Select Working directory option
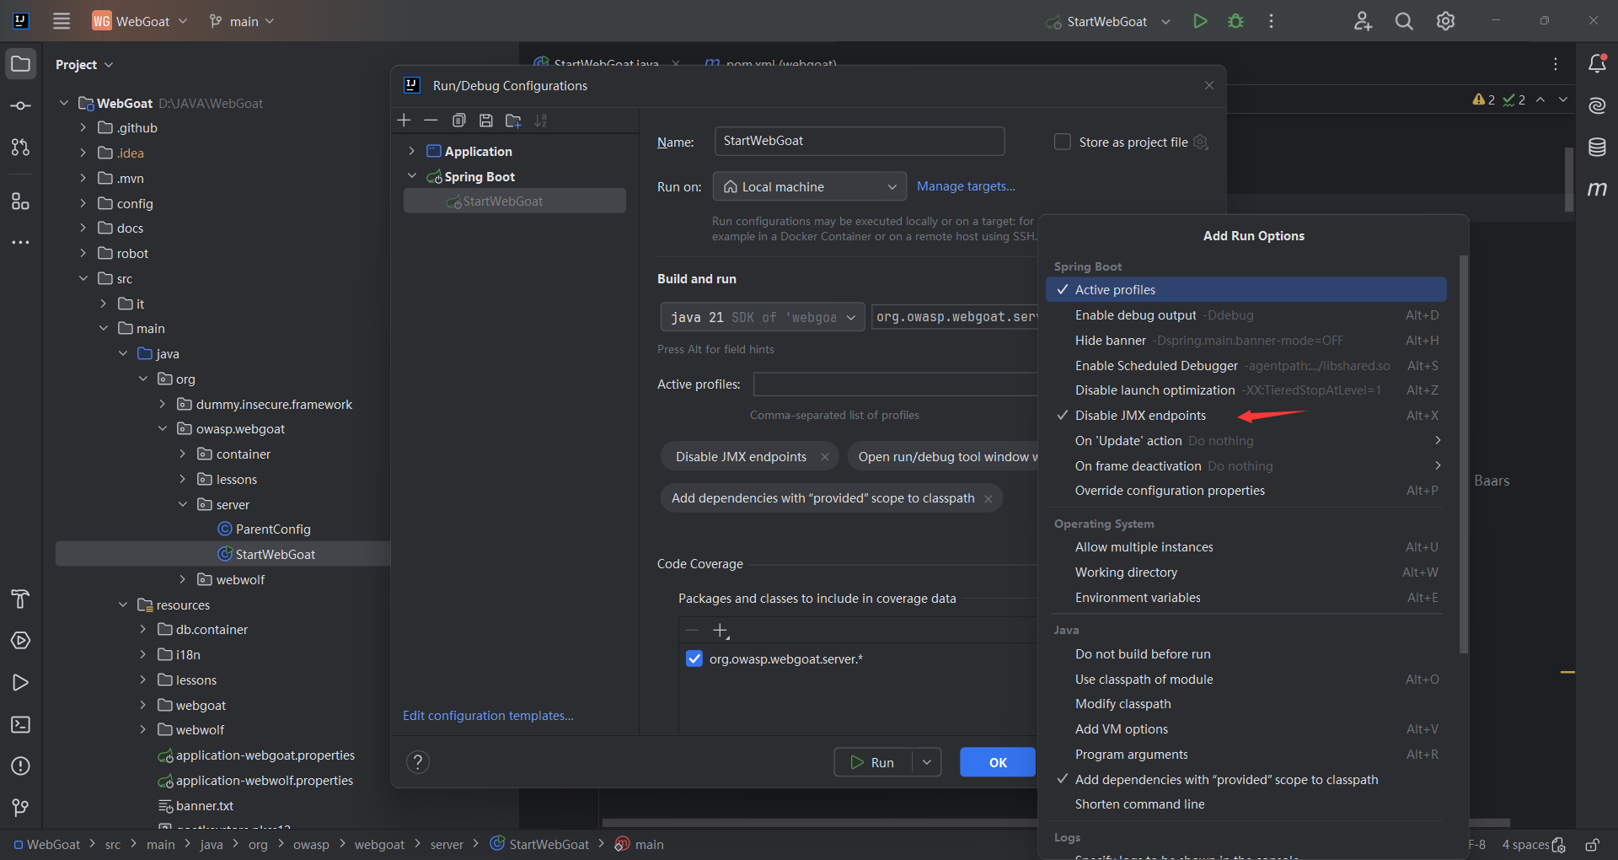 [1246, 572]
